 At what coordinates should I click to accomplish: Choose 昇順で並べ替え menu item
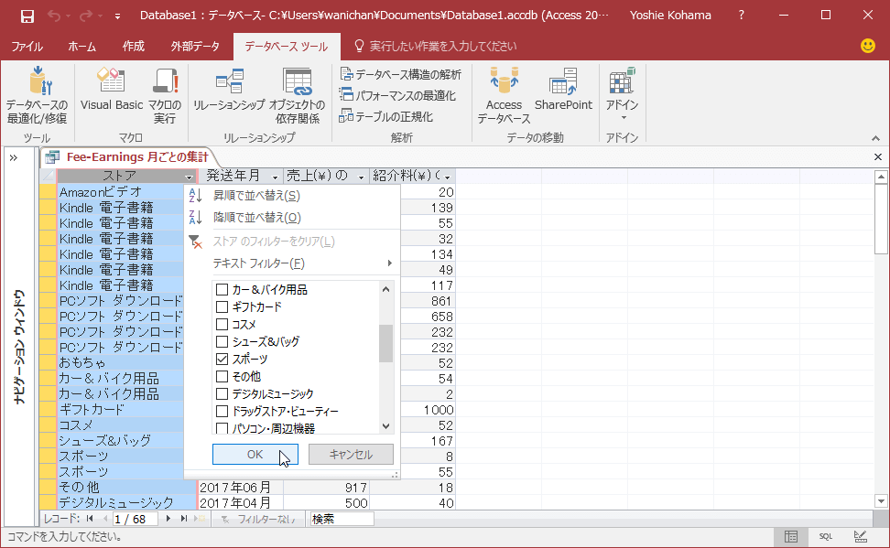point(292,196)
